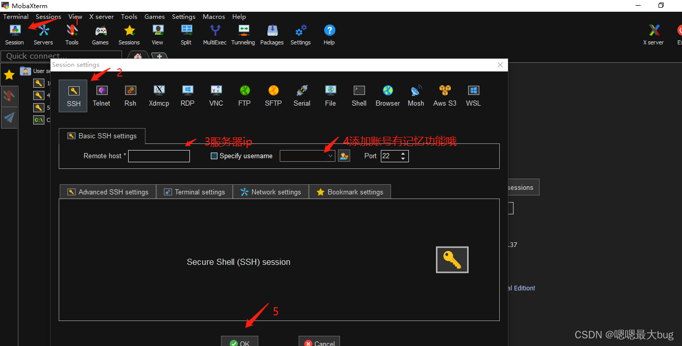Open Bookmark settings tab
Screen dimensions: 682x346
point(350,192)
